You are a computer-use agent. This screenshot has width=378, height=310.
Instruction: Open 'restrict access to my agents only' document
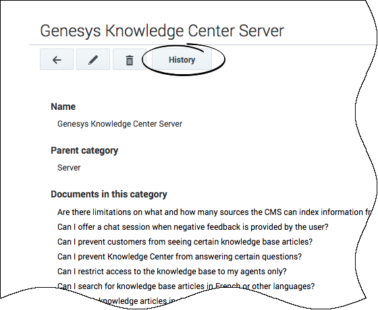[x=172, y=272]
